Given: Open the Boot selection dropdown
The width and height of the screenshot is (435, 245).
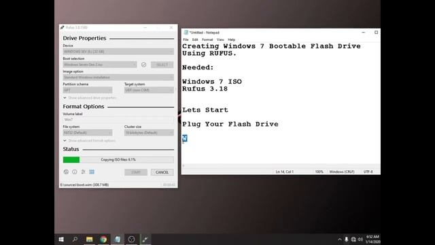Looking at the screenshot, I should (100, 65).
